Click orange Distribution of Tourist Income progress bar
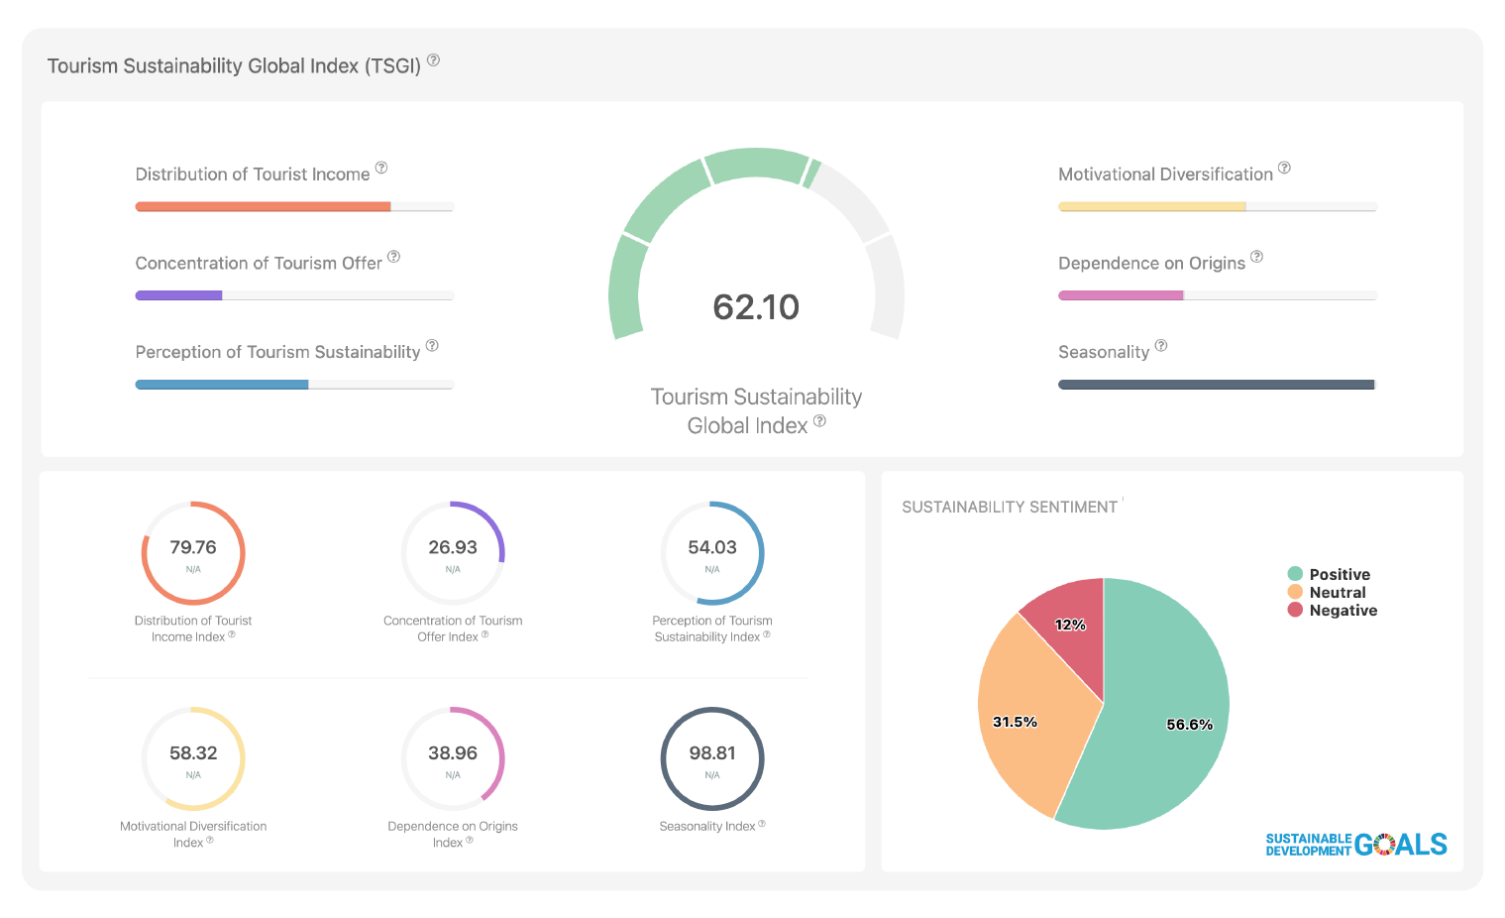Screen dimensions: 1505x918 294,207
